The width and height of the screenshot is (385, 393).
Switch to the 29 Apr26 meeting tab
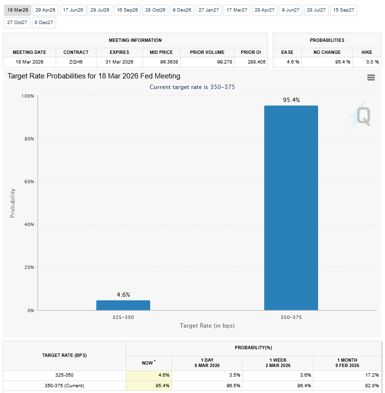pyautogui.click(x=45, y=10)
